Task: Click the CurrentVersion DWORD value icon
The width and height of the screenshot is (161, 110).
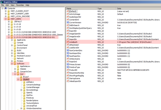Action: 68,22
